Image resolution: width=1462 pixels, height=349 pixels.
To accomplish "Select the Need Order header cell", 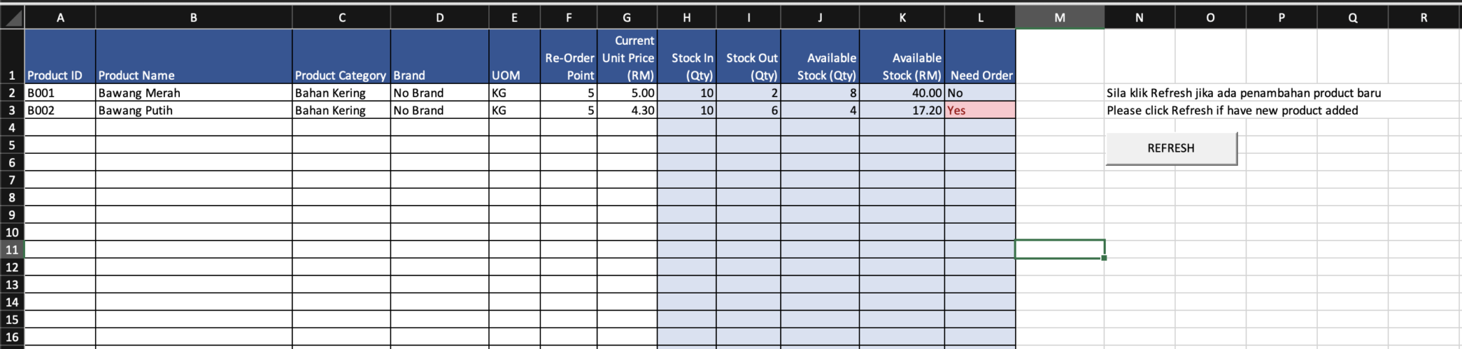I will click(x=980, y=57).
